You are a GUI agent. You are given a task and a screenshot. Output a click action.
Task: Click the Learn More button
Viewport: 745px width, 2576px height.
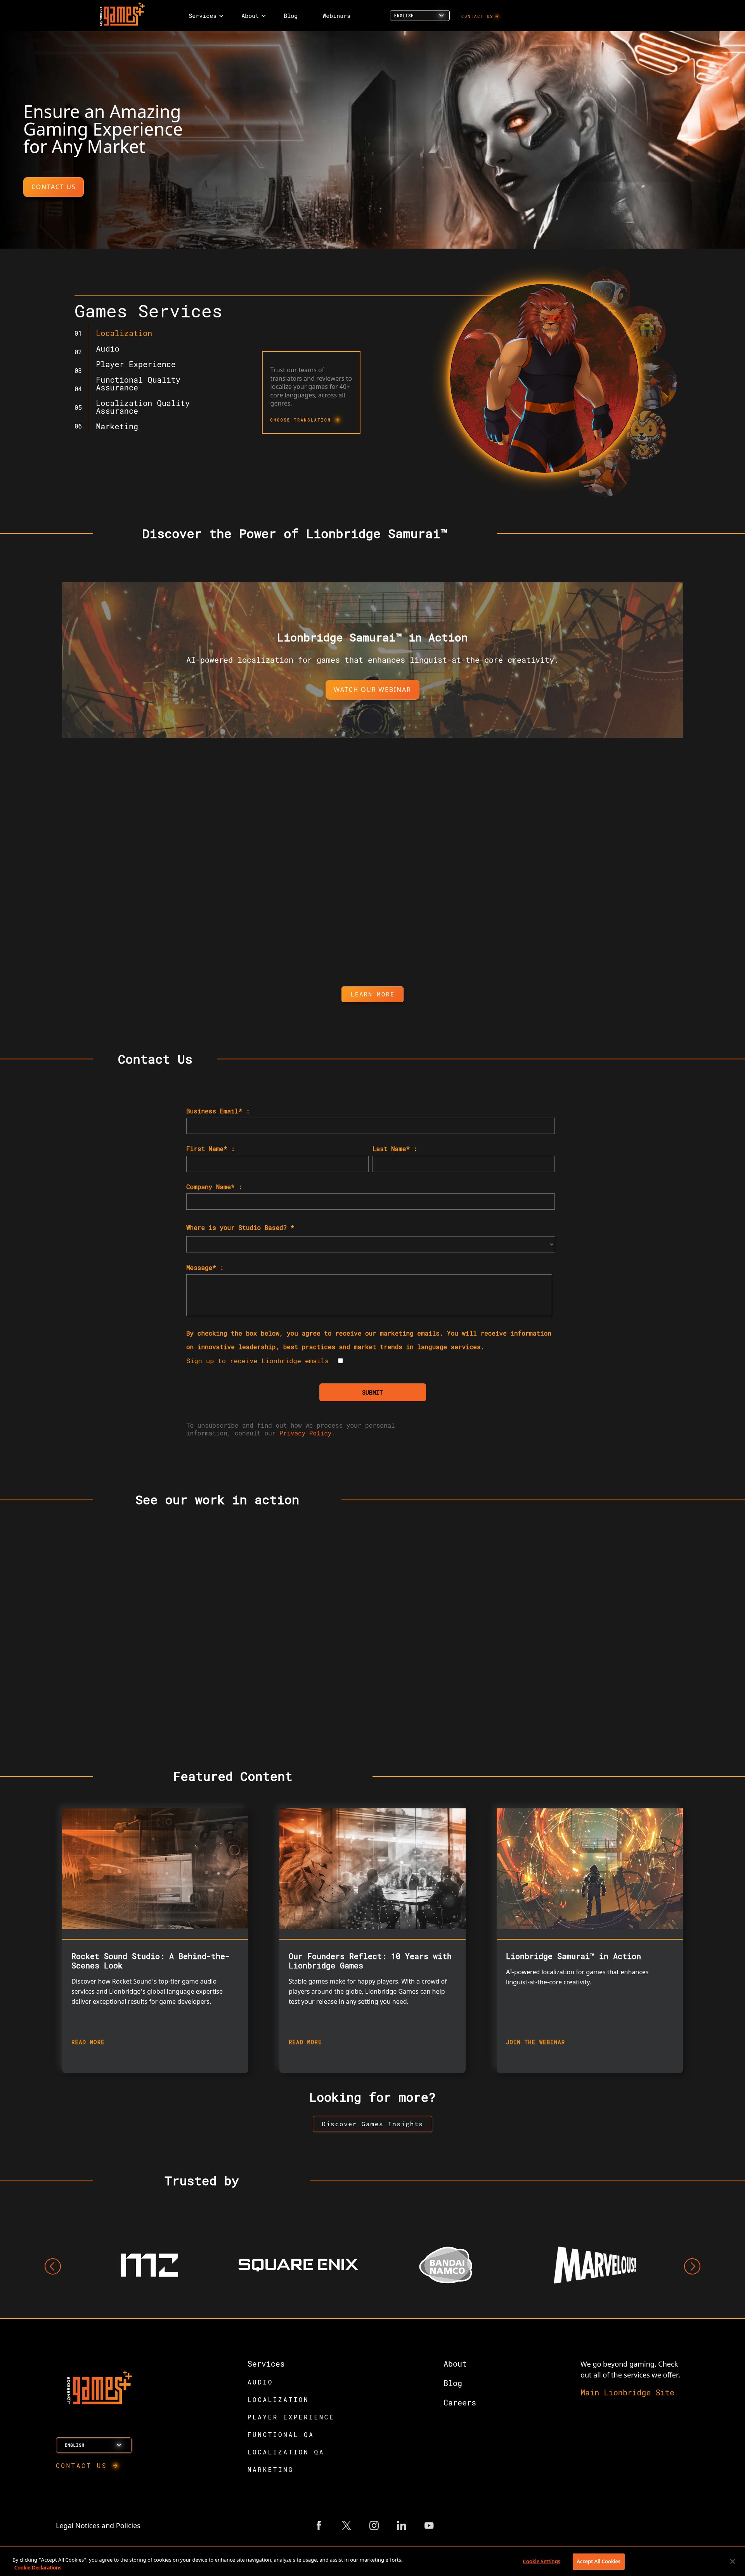click(372, 994)
